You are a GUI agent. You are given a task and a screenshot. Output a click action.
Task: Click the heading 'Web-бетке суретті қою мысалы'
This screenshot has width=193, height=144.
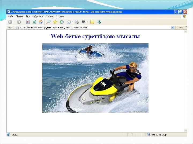tap(95, 36)
